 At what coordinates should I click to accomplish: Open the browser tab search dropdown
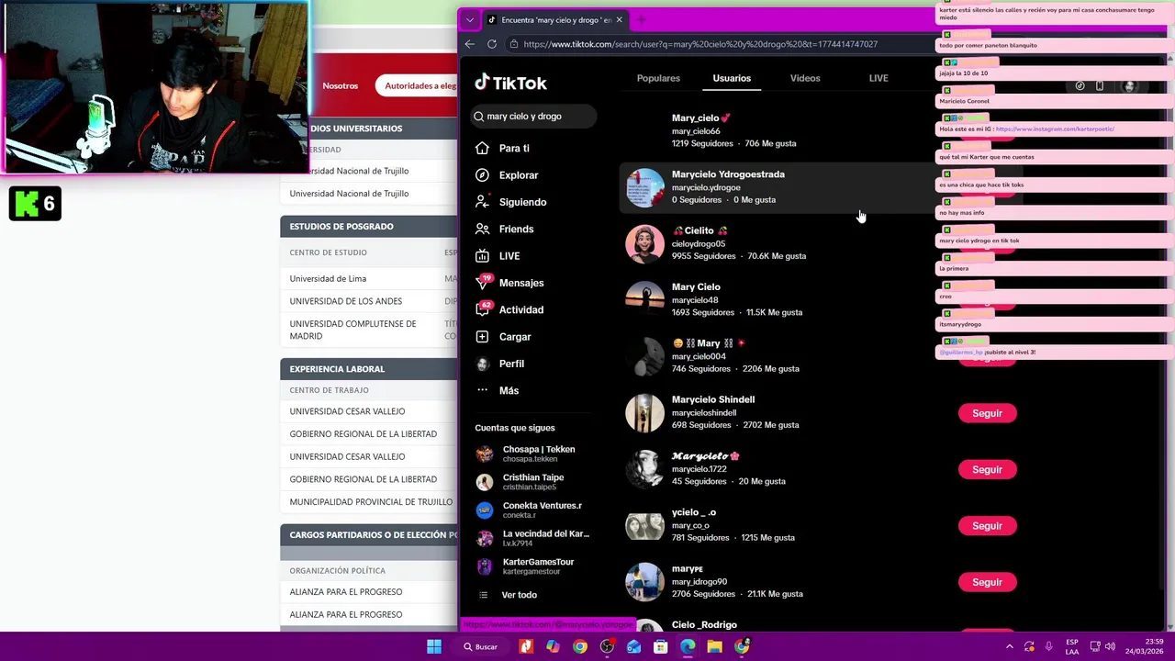[x=470, y=19]
